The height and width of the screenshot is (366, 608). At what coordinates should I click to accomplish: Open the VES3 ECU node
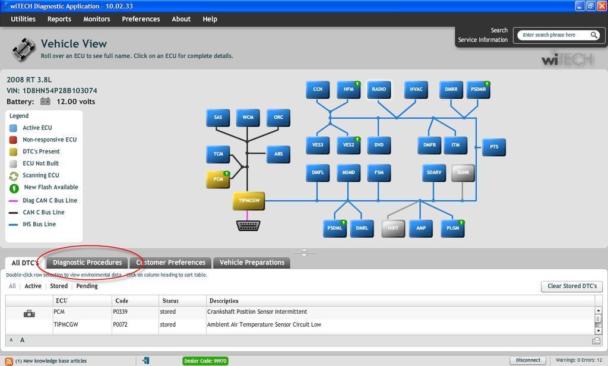(x=318, y=145)
